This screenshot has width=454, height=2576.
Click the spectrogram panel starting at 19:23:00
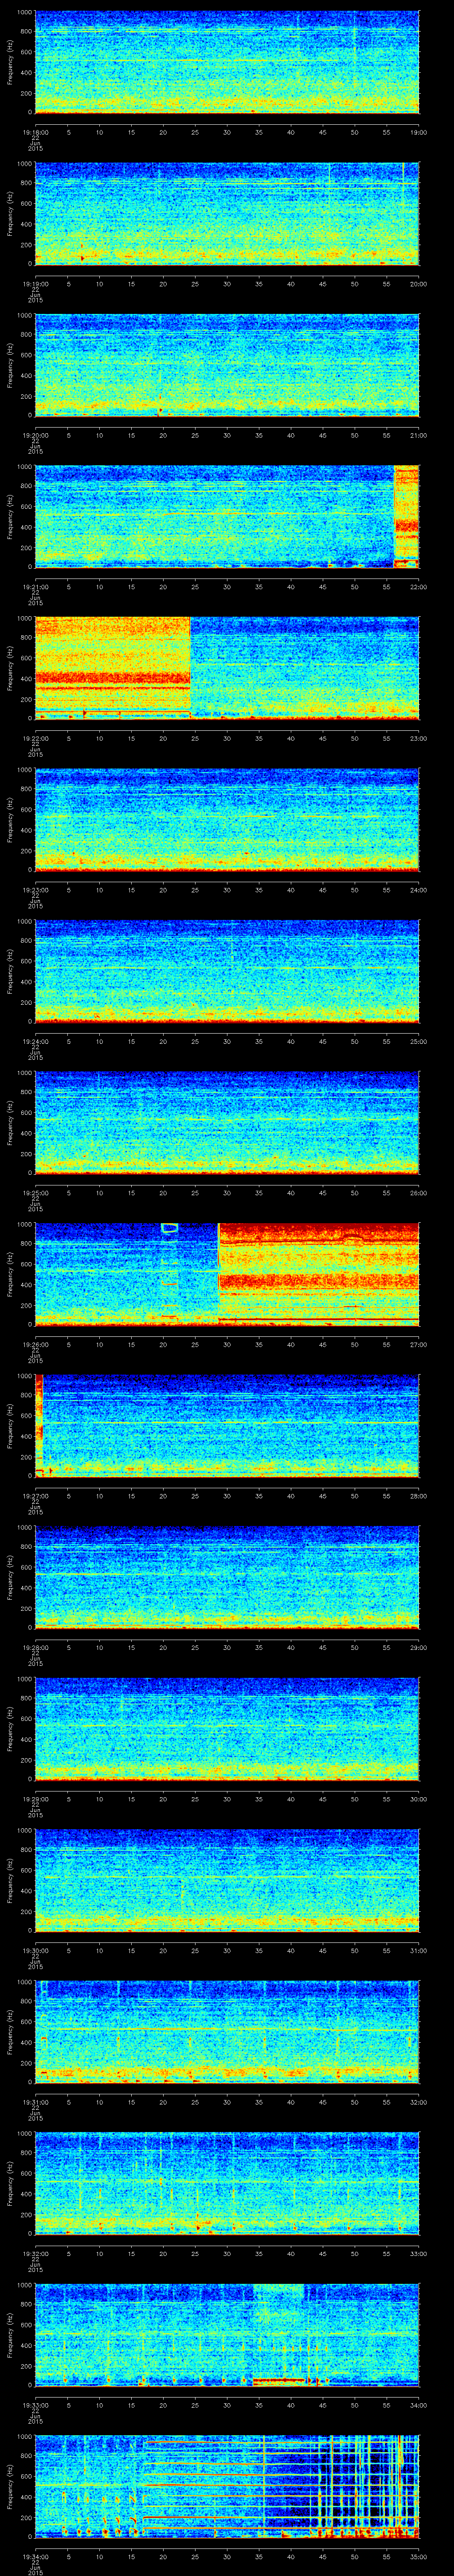coord(227,819)
